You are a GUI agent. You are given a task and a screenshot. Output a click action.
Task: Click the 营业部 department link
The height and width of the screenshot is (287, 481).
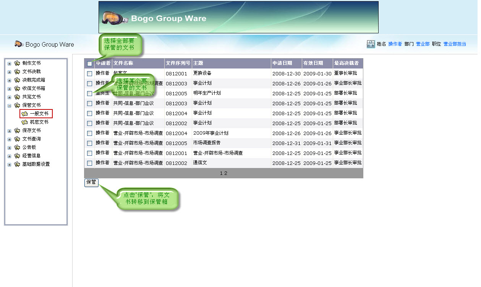pos(423,44)
